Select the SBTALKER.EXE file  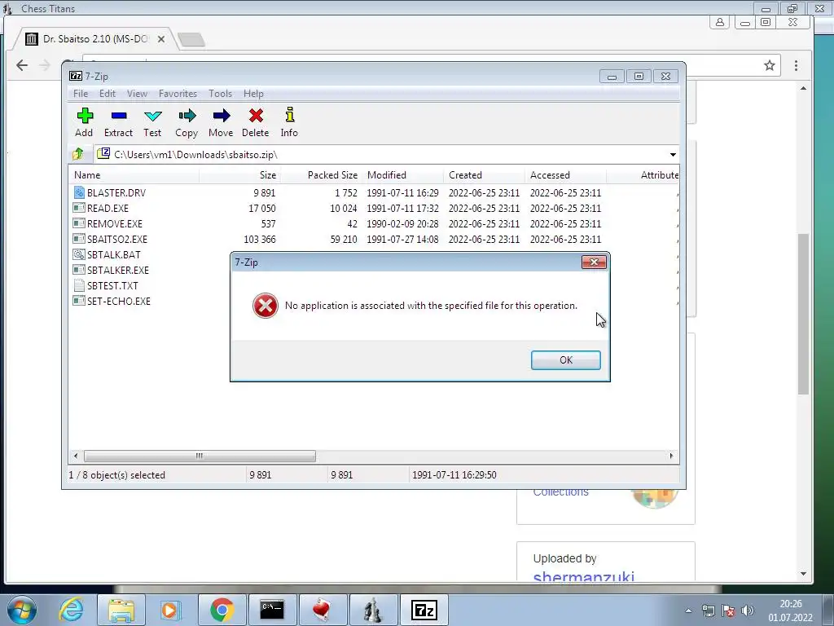(117, 270)
